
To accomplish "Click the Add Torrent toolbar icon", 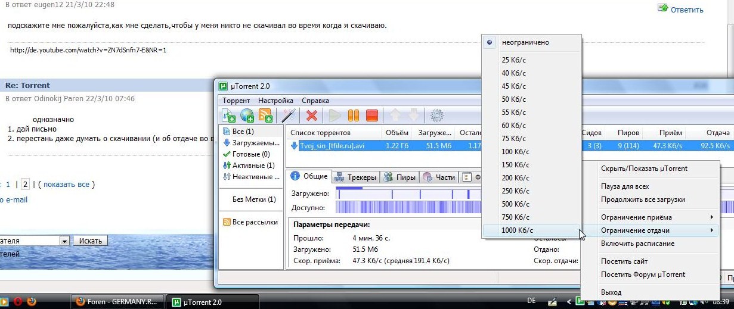I will tap(229, 116).
